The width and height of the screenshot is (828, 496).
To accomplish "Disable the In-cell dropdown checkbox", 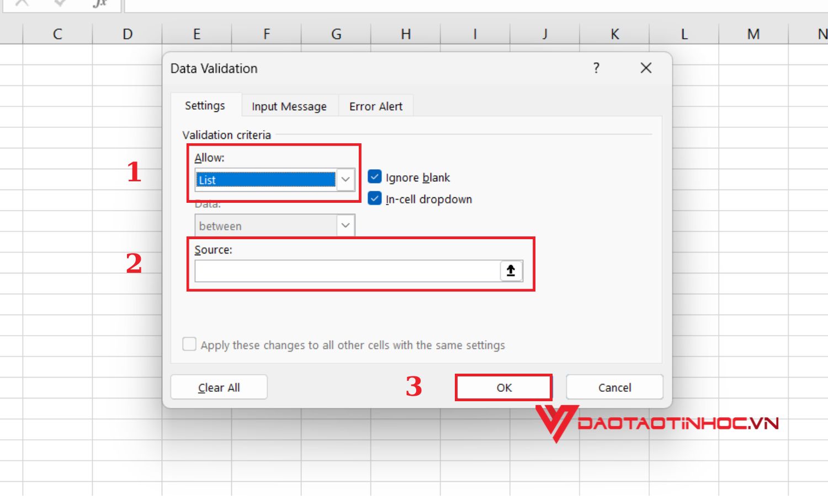I will tap(374, 198).
